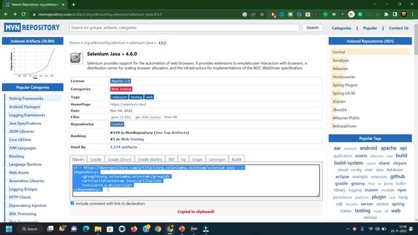This screenshot has width=418, height=235.
Task: Open Categories link in header
Action: (x=342, y=28)
